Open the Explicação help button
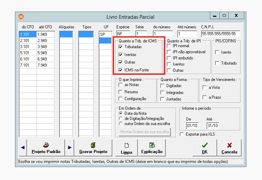Image resolution: width=262 pixels, height=180 pixels. 152,148
